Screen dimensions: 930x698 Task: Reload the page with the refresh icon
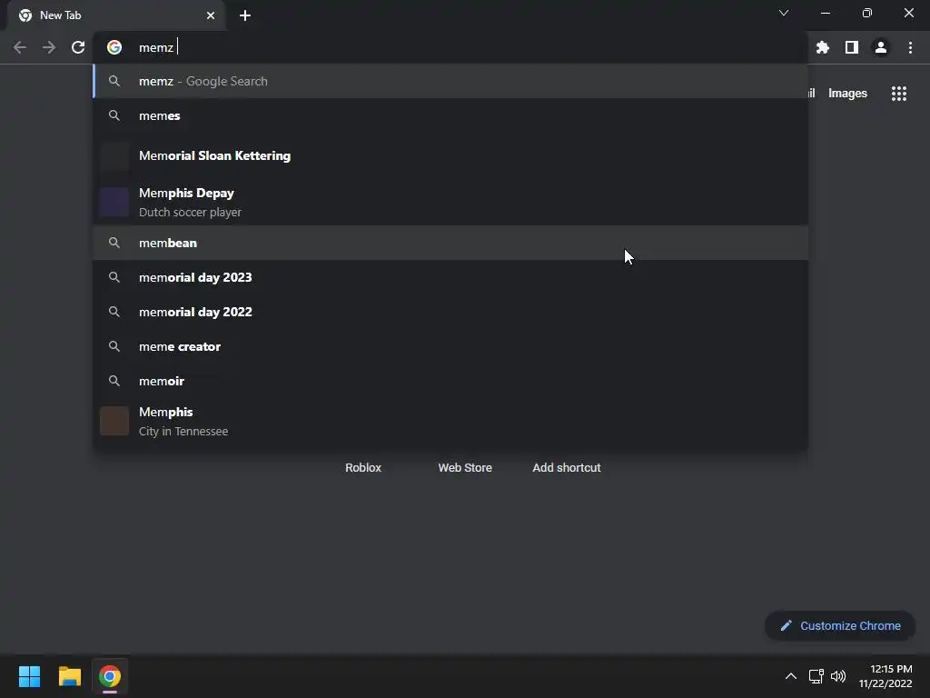tap(78, 47)
